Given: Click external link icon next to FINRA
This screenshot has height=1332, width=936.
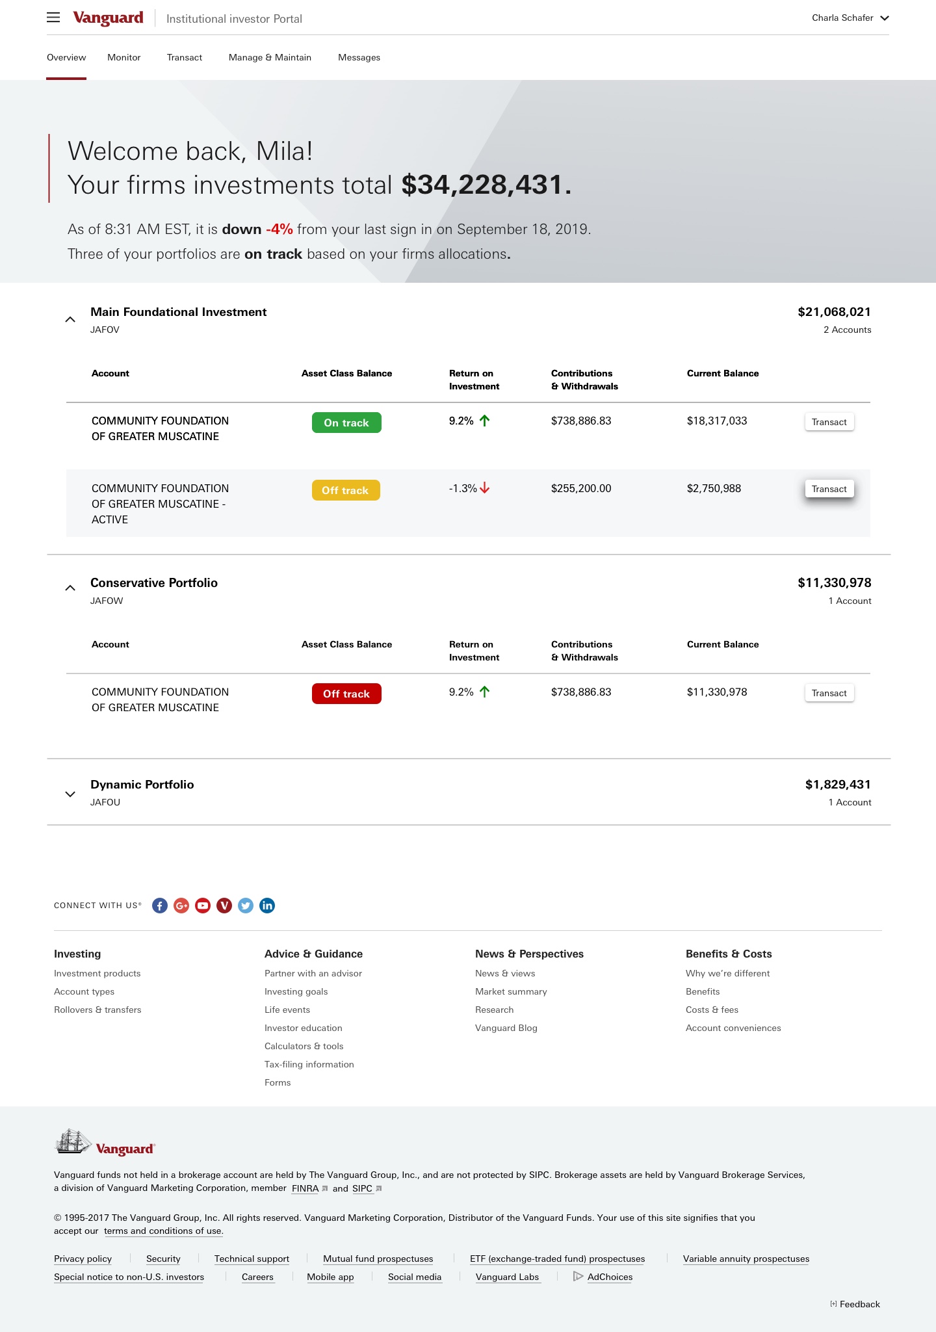Looking at the screenshot, I should pos(325,1188).
